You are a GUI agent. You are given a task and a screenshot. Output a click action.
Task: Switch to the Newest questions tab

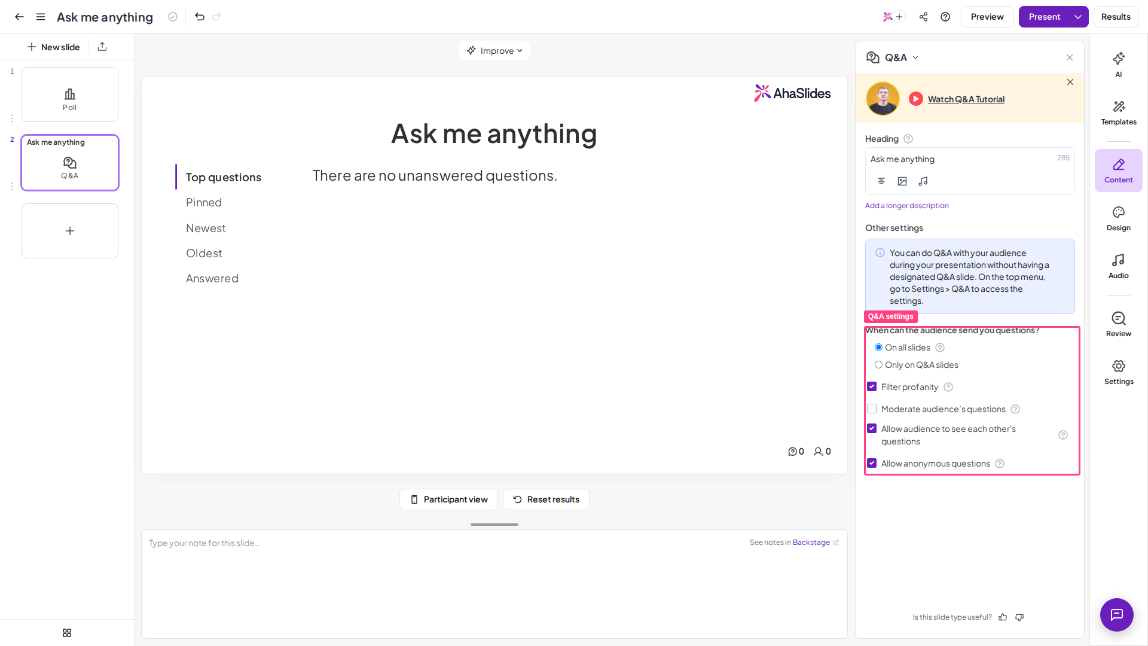206,228
